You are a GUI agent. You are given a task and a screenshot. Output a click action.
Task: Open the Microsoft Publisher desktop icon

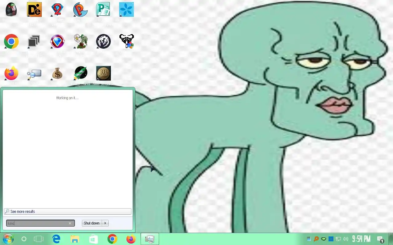click(x=103, y=9)
